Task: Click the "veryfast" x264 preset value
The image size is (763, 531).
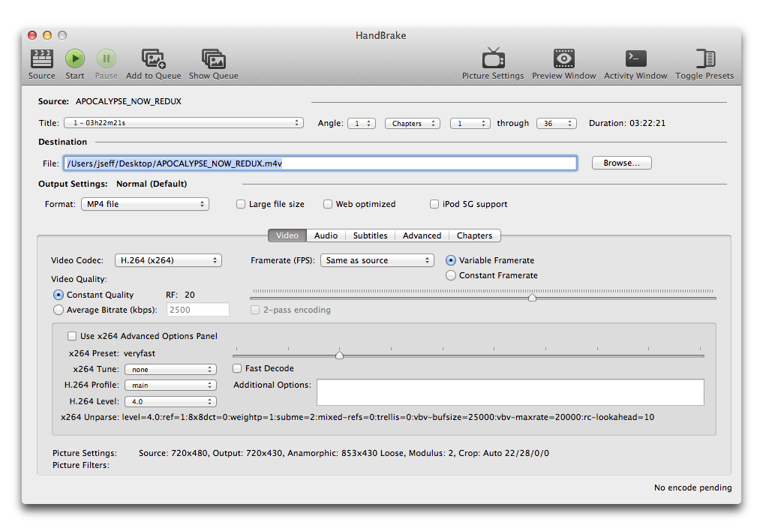Action: [140, 353]
